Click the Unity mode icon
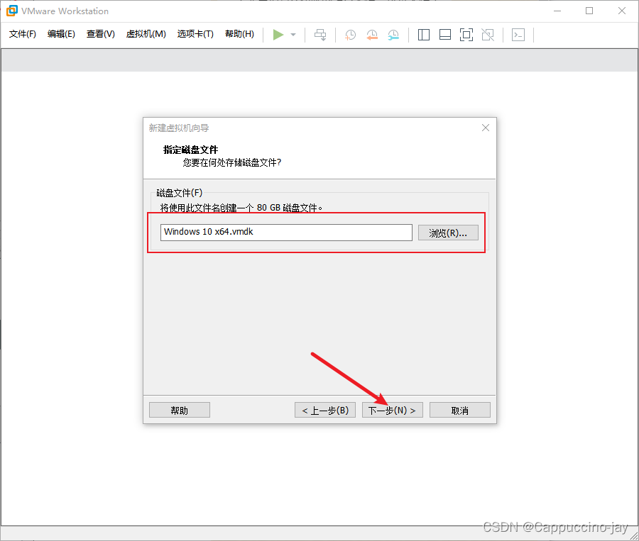Screen dimensions: 639x541 (488, 35)
